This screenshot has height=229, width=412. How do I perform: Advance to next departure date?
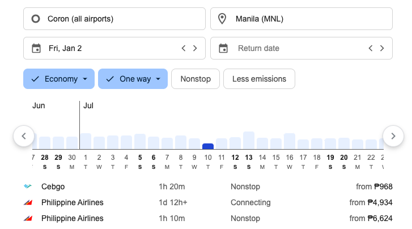coord(195,48)
